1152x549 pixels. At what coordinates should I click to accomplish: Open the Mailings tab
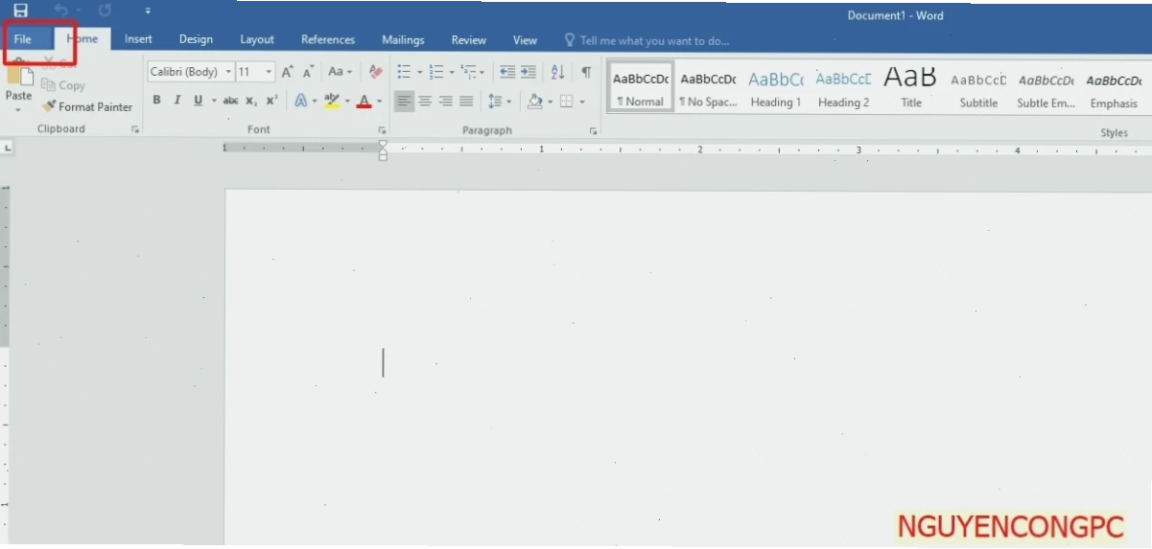(x=403, y=39)
